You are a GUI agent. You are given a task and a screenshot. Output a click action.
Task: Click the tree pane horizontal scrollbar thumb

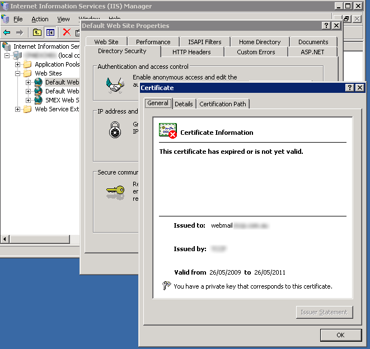click(39, 239)
